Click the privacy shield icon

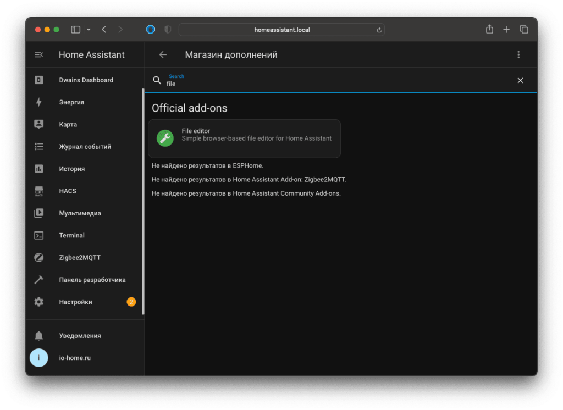168,30
